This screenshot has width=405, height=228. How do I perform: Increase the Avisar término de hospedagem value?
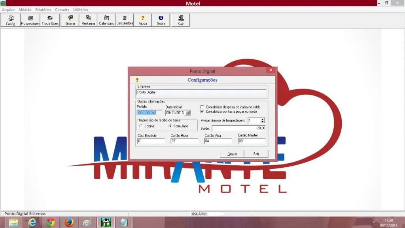pyautogui.click(x=263, y=119)
